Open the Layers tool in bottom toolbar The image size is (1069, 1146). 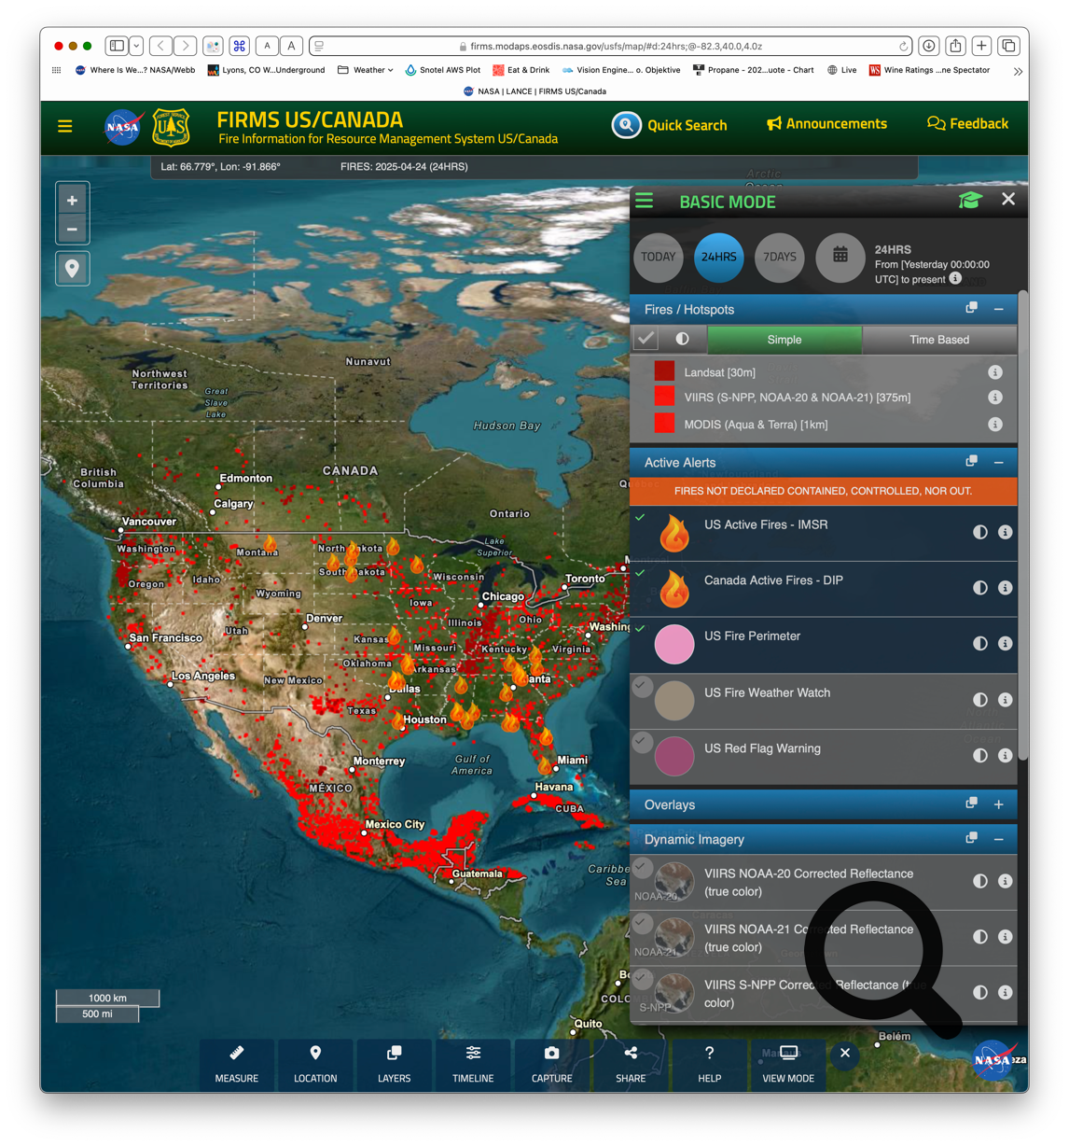pyautogui.click(x=395, y=1064)
